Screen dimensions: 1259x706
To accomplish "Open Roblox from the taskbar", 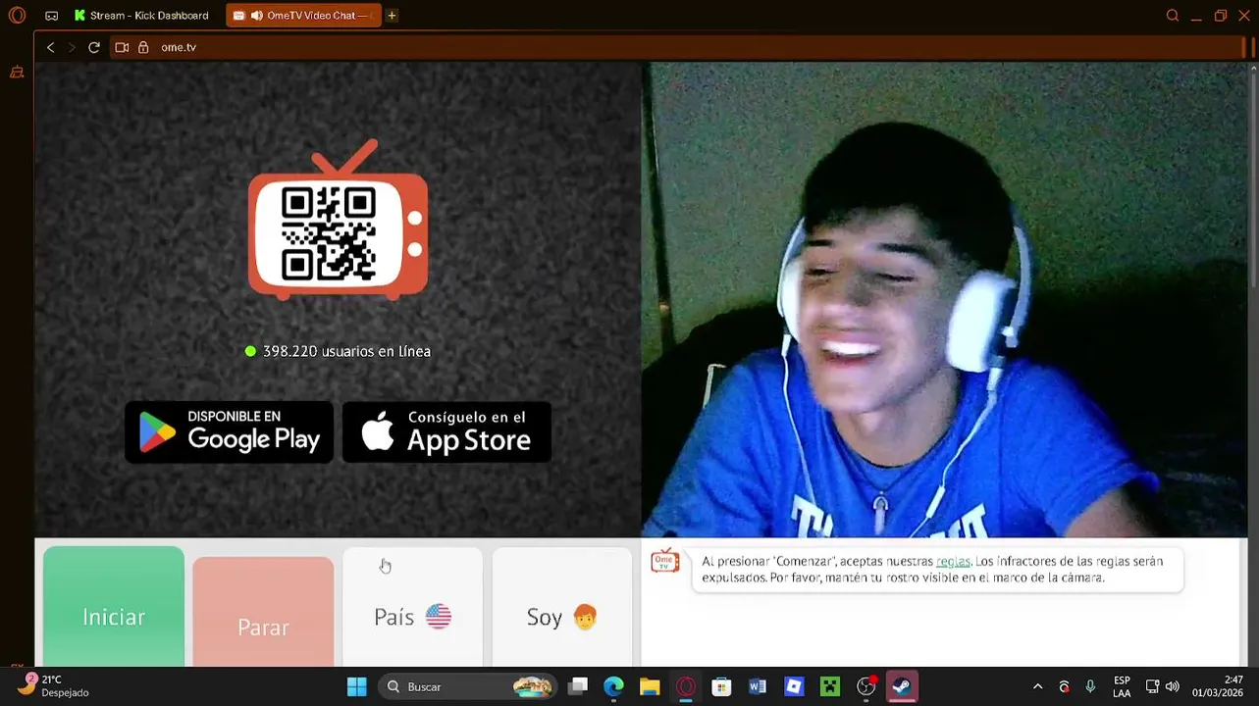I will (x=794, y=686).
